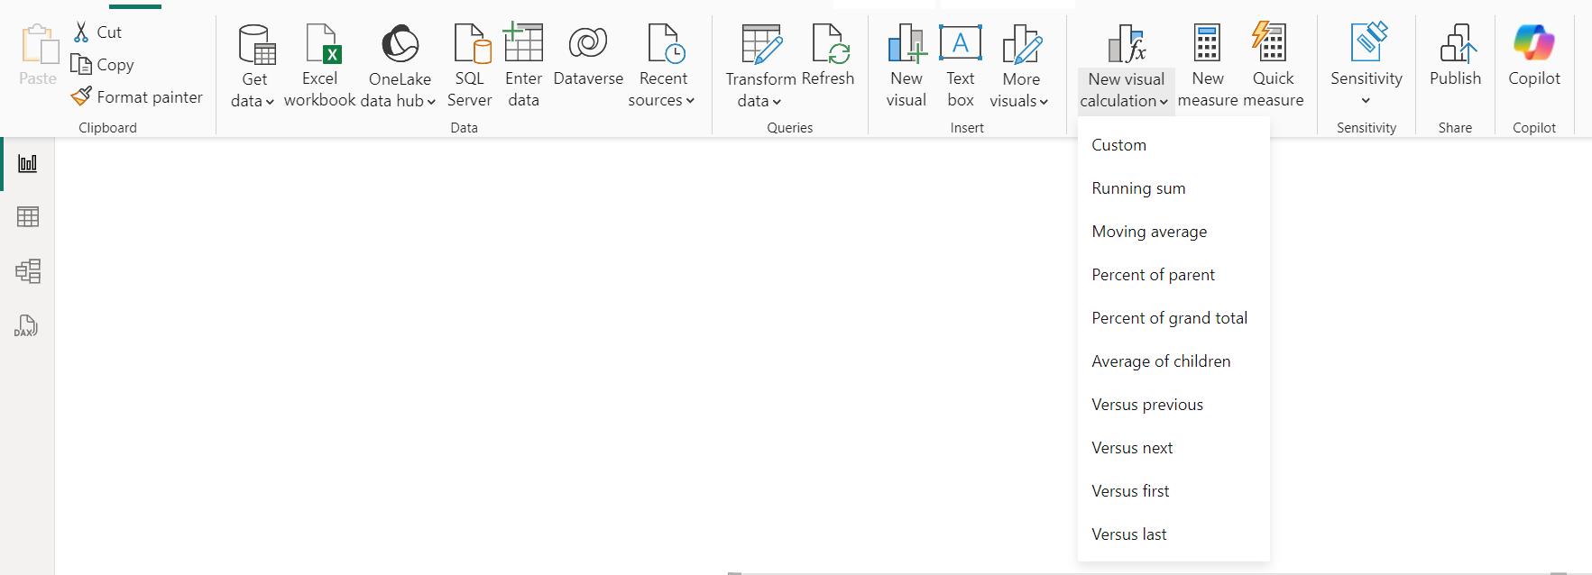The width and height of the screenshot is (1592, 575).
Task: Select Custom visual calculation
Action: [1173, 145]
